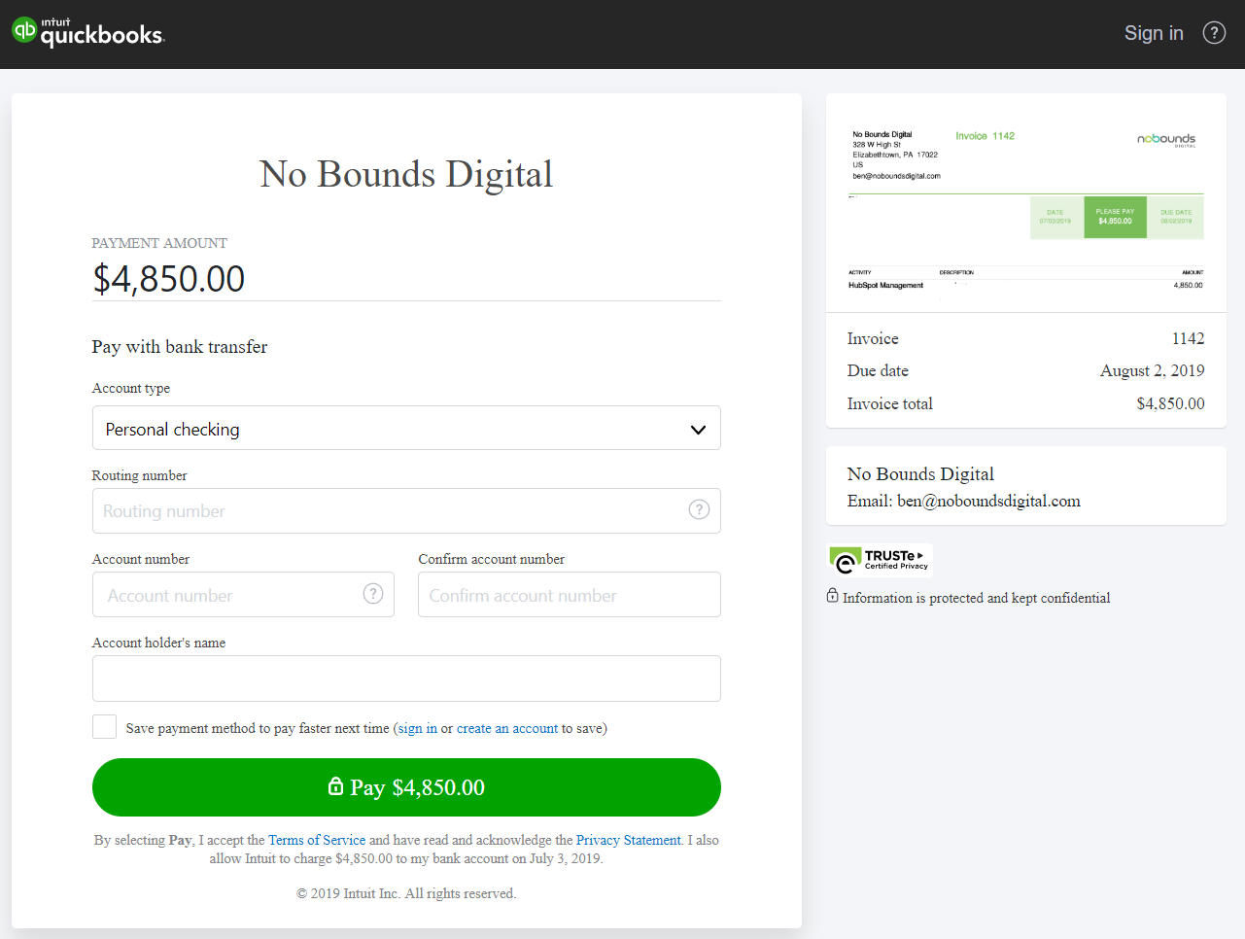Open the Terms of Service link
The height and width of the screenshot is (939, 1245).
(317, 840)
